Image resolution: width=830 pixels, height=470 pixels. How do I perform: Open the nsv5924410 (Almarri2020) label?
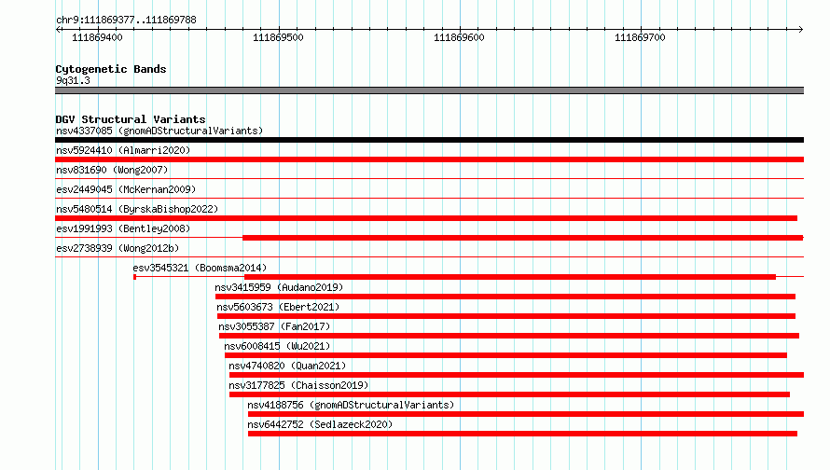[123, 150]
